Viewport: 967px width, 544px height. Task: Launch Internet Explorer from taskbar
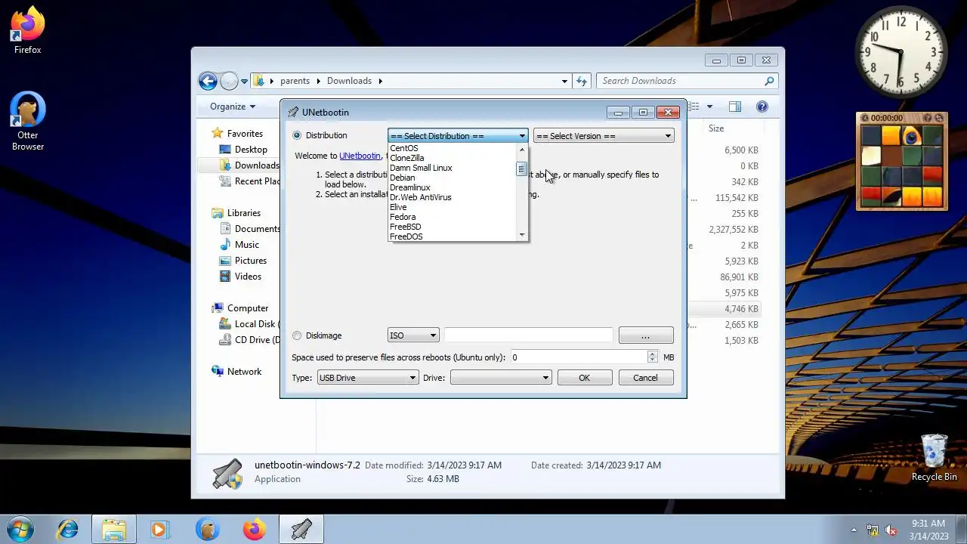[x=68, y=530]
